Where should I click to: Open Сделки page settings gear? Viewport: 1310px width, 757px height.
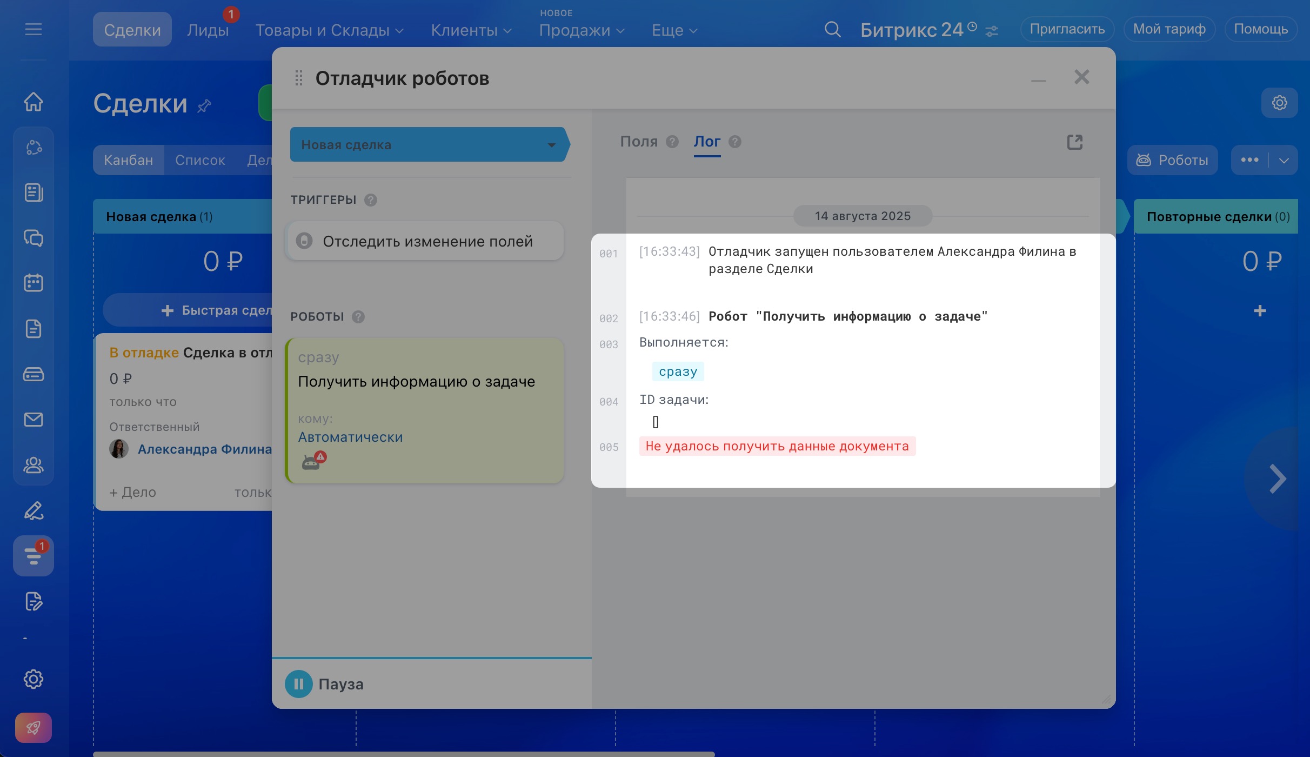pyautogui.click(x=1279, y=103)
